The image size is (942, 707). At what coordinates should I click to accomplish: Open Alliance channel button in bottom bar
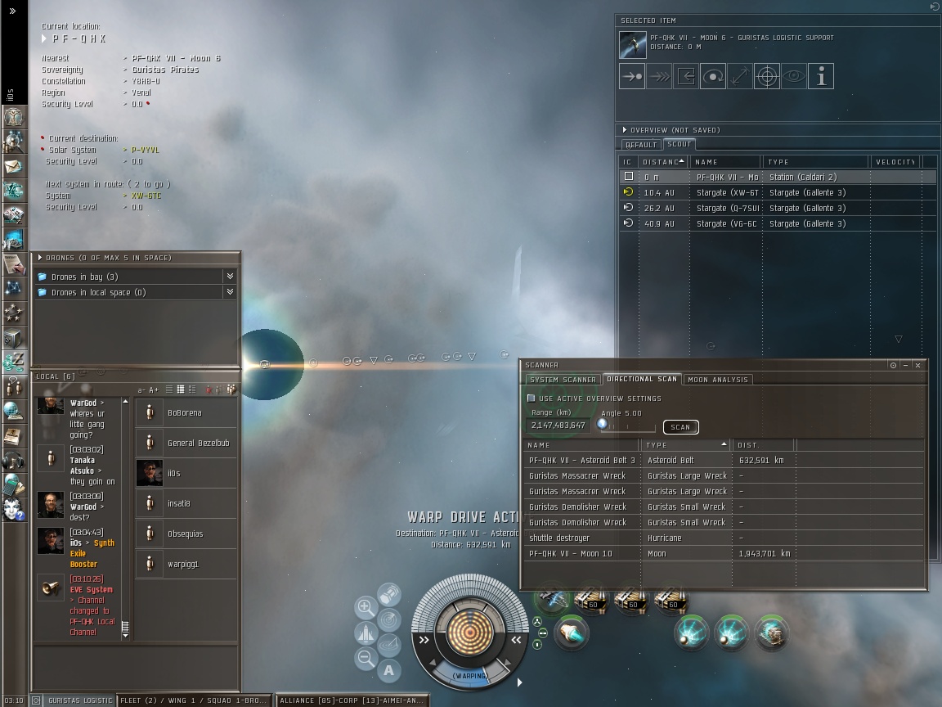click(352, 700)
